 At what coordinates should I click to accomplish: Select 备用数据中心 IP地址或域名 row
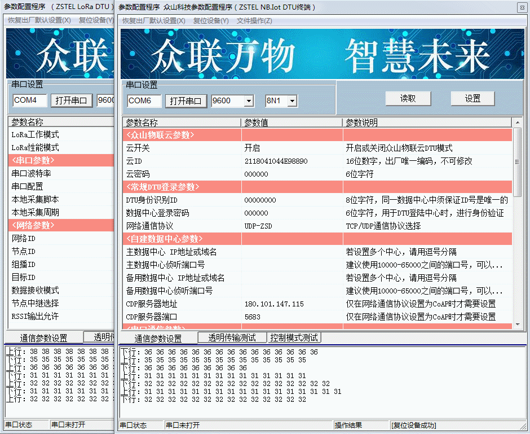click(x=318, y=278)
